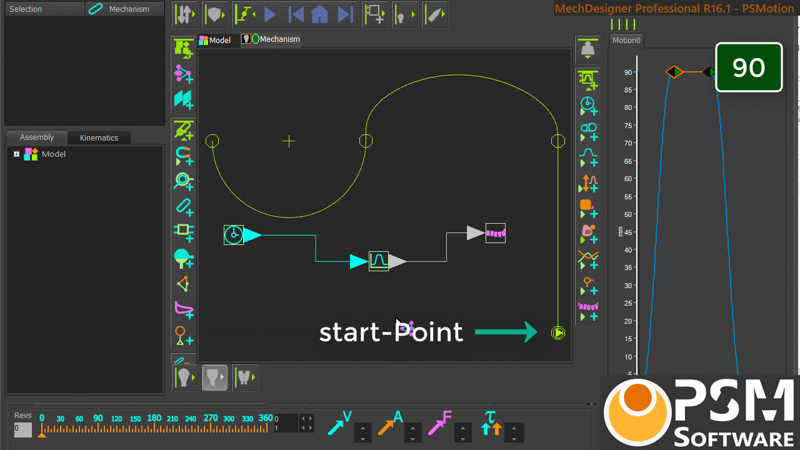Step forward with the blue end arrow
The width and height of the screenshot is (800, 450).
point(345,14)
